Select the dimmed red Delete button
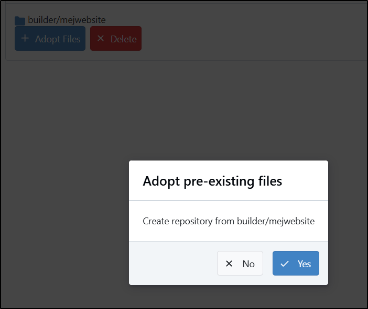The width and height of the screenshot is (368, 309). point(116,38)
